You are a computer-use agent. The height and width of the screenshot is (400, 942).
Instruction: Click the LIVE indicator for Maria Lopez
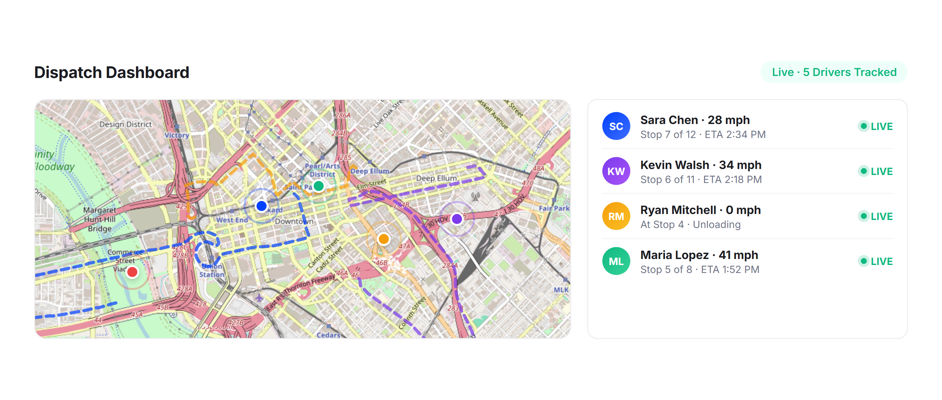pyautogui.click(x=876, y=261)
